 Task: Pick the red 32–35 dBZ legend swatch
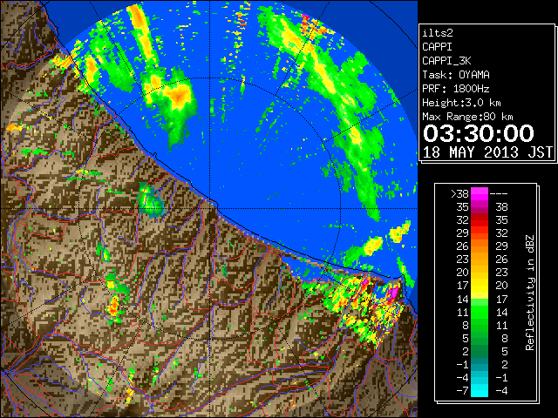point(480,220)
